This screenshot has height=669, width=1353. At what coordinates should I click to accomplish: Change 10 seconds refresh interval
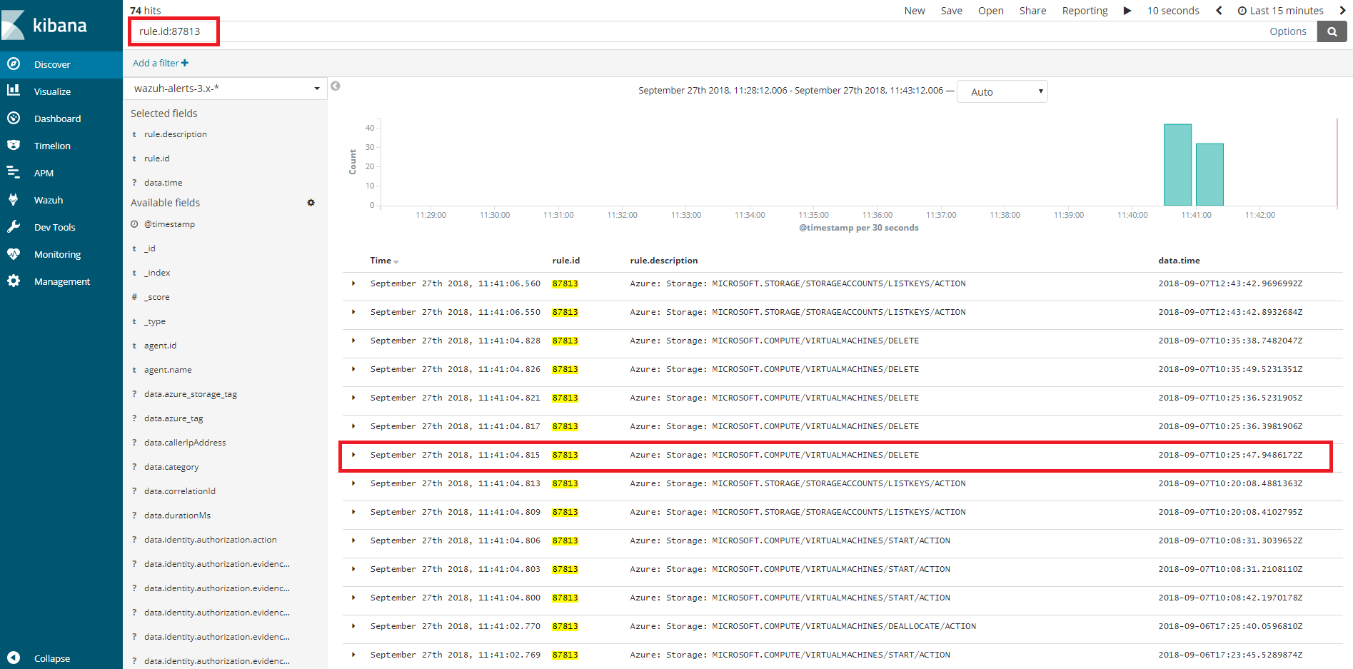coord(1173,11)
